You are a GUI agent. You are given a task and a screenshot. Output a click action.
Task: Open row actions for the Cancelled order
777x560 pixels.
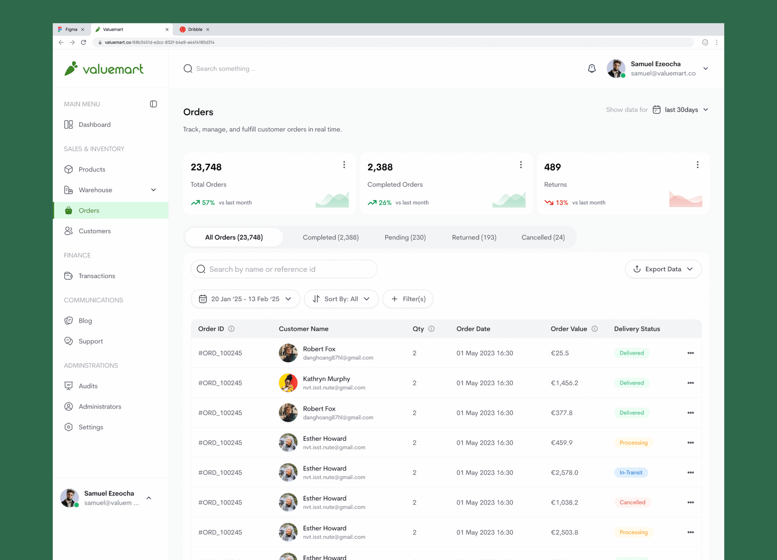[690, 503]
